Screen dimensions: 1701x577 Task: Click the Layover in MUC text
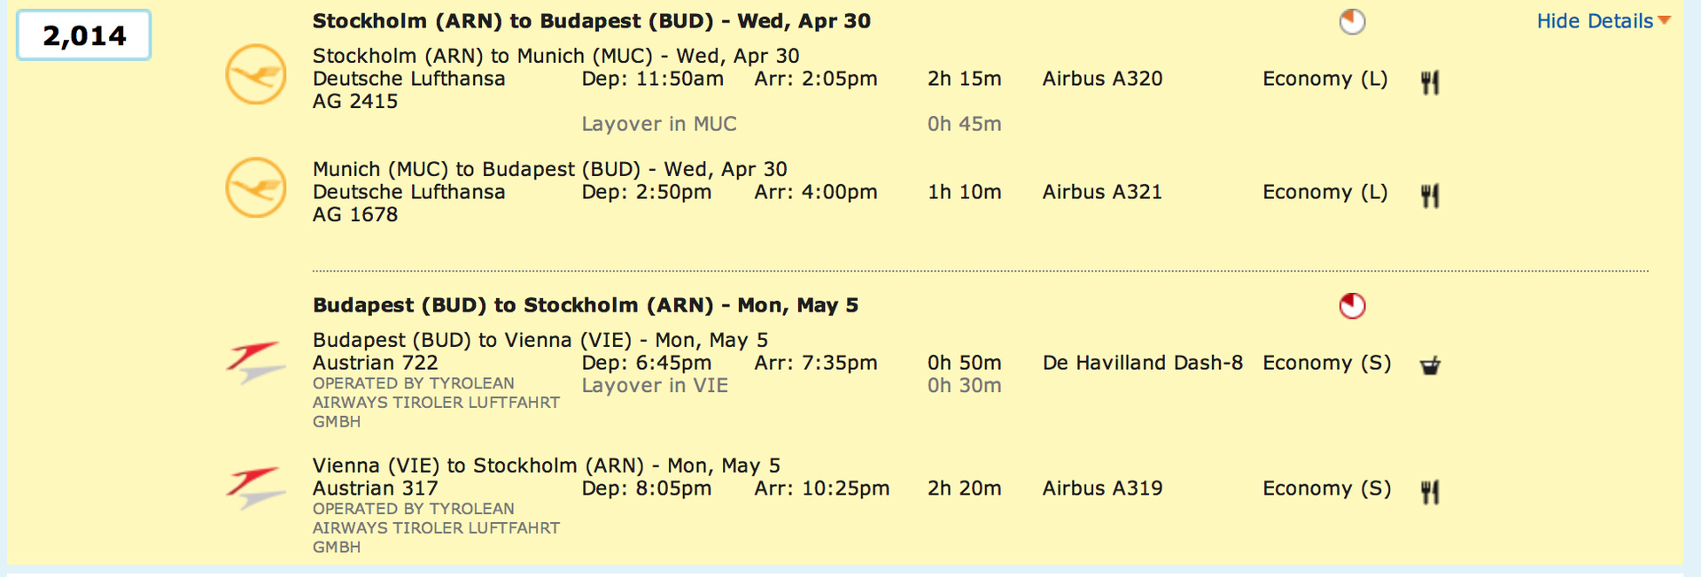658,124
